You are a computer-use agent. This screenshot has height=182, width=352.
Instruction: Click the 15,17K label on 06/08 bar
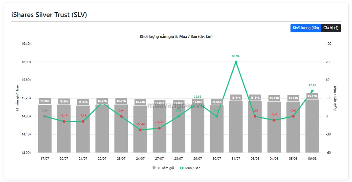point(312,96)
